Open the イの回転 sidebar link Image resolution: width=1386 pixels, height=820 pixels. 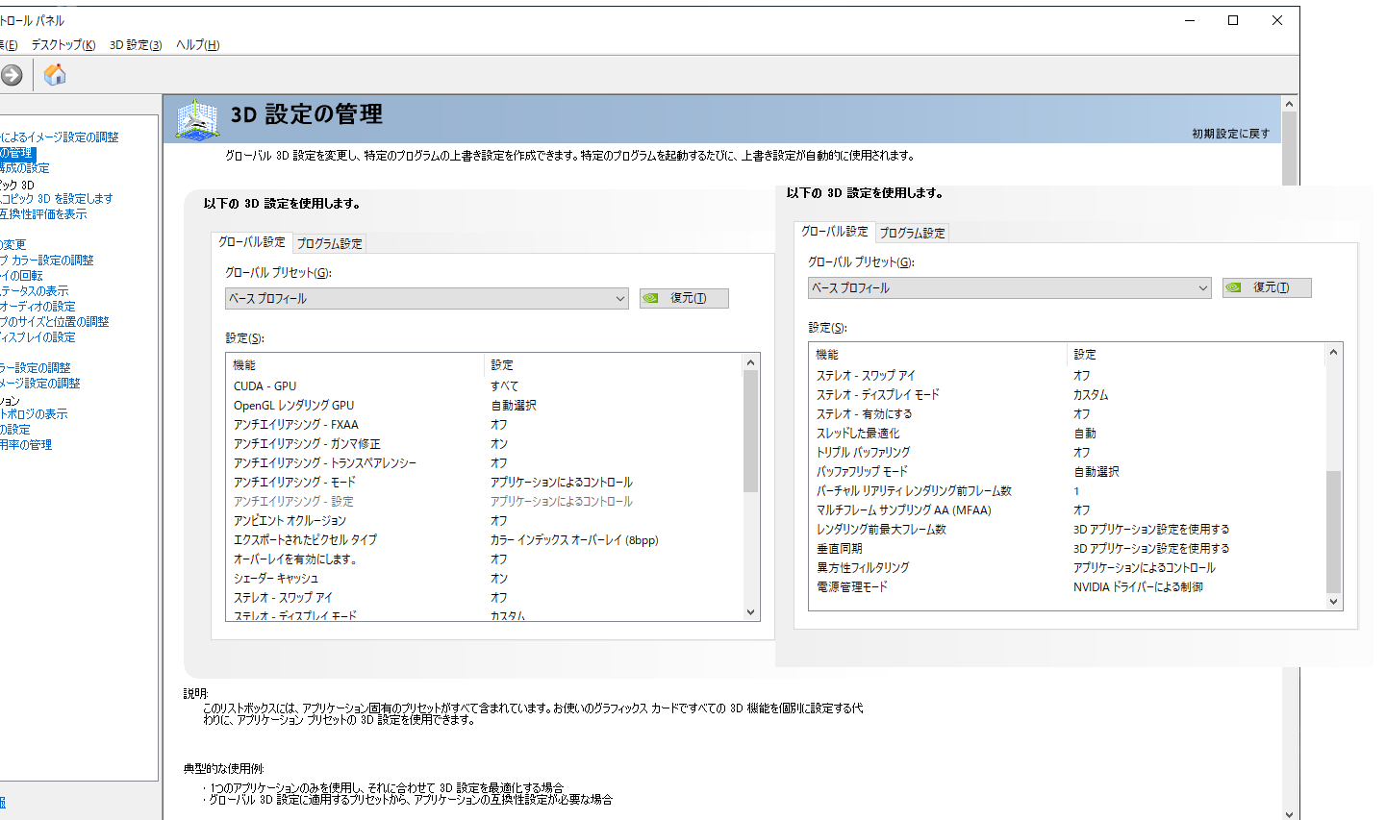click(22, 276)
